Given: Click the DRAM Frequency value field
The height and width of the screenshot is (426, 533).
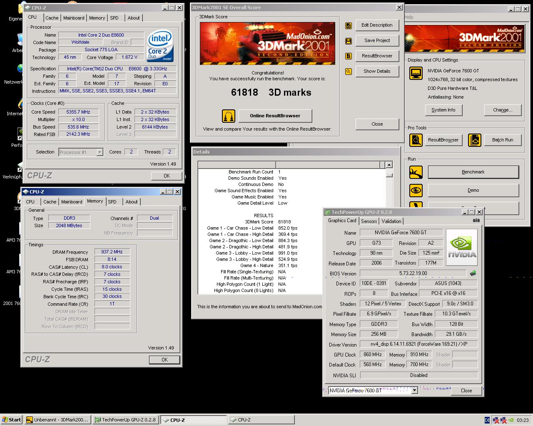Looking at the screenshot, I should coord(112,252).
